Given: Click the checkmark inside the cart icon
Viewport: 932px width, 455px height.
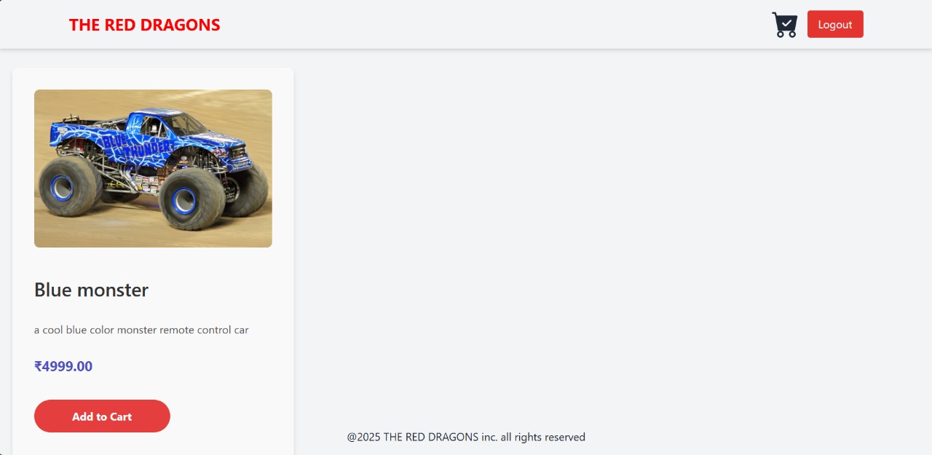Looking at the screenshot, I should (787, 23).
